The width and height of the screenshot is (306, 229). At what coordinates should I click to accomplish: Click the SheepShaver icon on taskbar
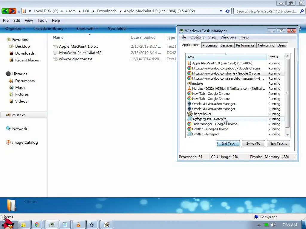(107, 225)
